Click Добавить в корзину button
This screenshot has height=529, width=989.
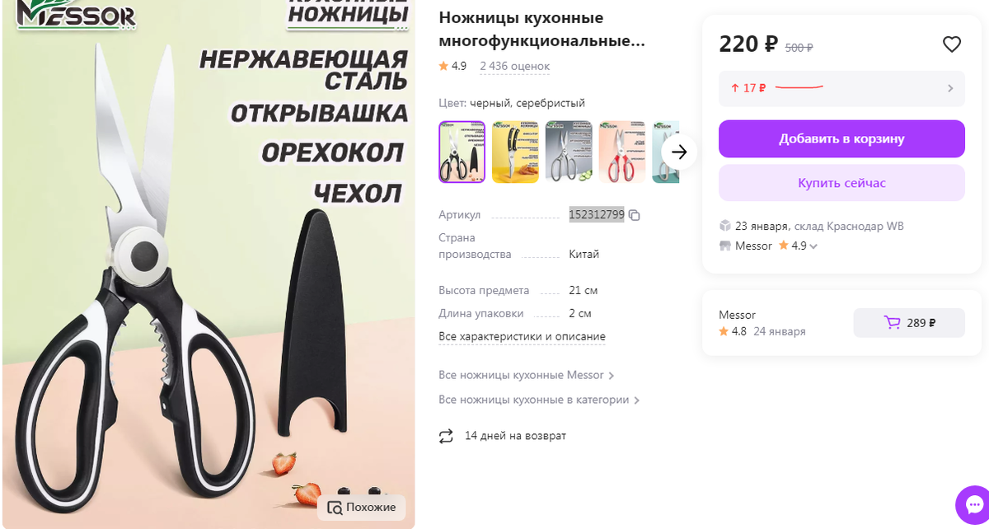[841, 138]
